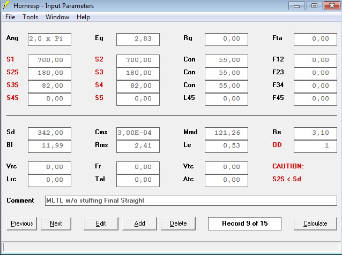
Task: Select the Ang field showing 2,0 x Pi
Action: [49, 40]
